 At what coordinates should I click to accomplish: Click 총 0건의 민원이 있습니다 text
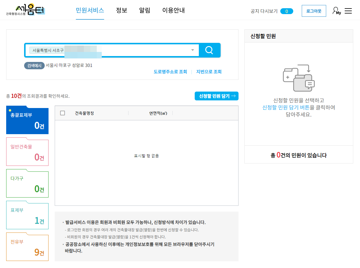pyautogui.click(x=299, y=155)
